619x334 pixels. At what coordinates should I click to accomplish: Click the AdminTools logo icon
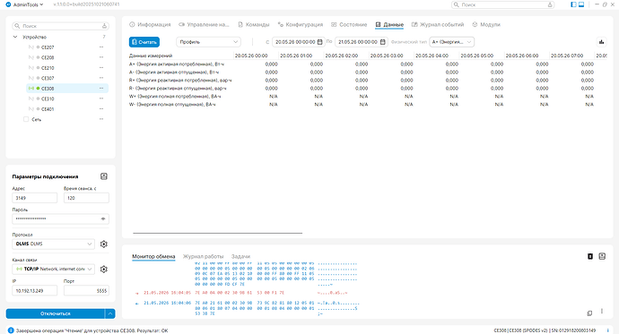pyautogui.click(x=8, y=4)
